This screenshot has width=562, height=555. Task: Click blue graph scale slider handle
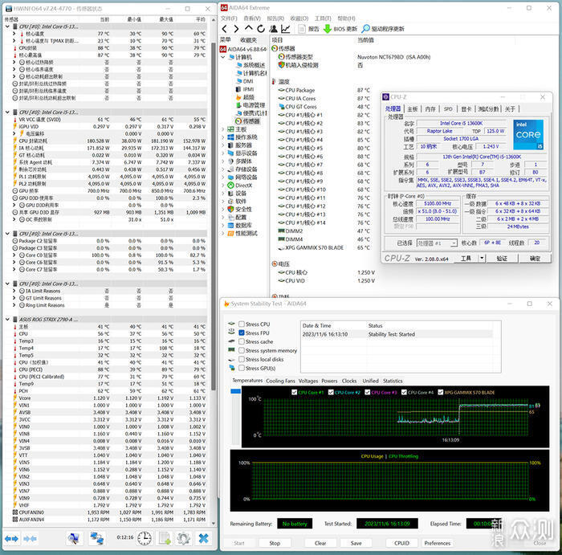tap(235, 391)
